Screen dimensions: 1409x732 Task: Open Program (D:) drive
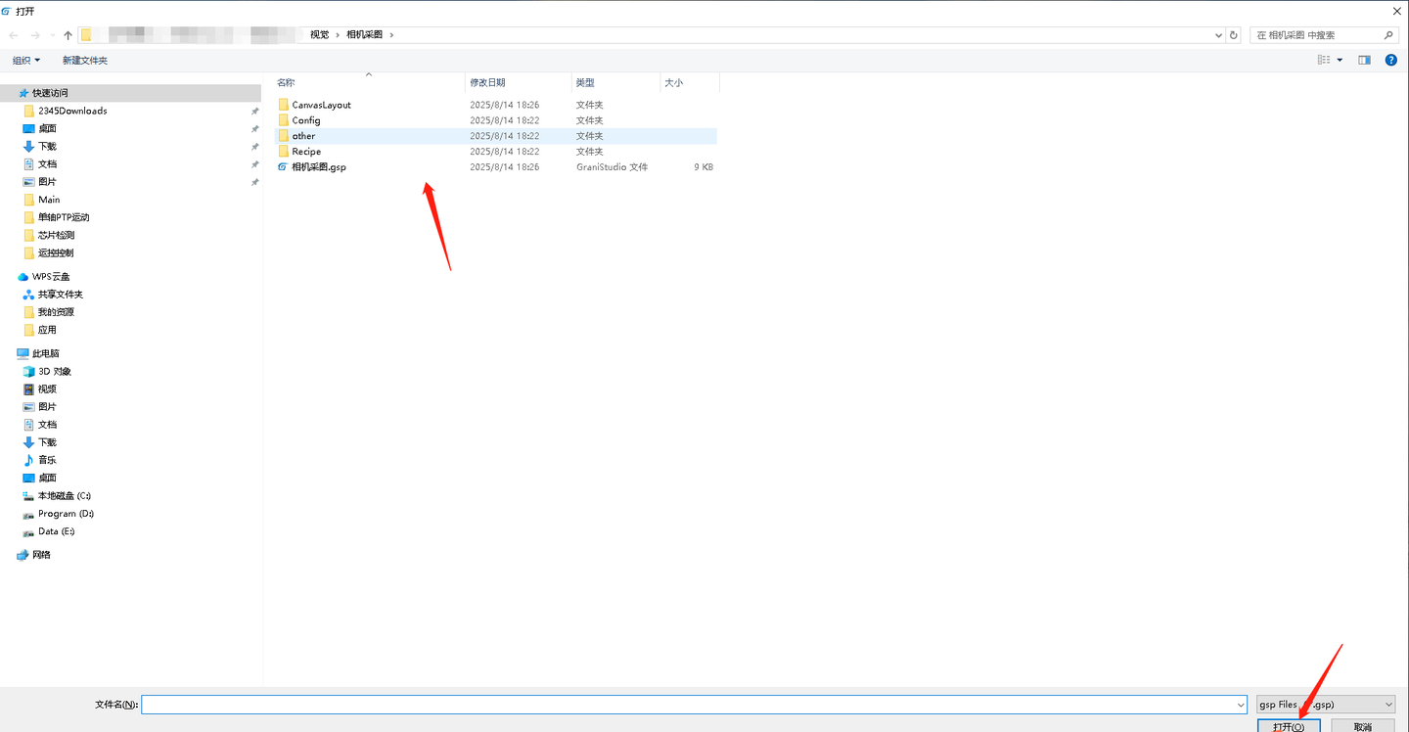pos(66,514)
